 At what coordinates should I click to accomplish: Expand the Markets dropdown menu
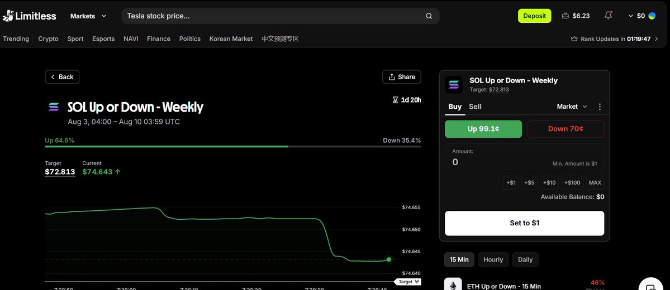(88, 16)
